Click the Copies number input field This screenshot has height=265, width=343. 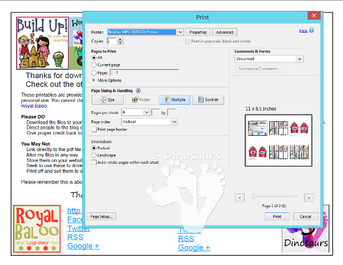pyautogui.click(x=110, y=41)
